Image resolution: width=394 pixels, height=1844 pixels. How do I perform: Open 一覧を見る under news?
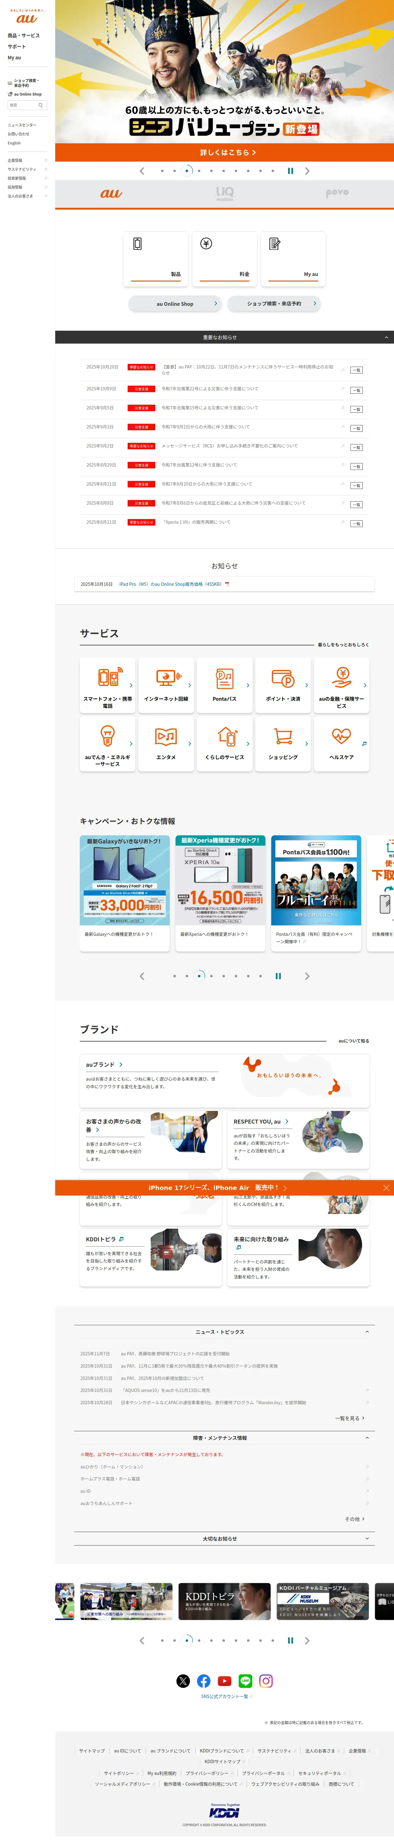350,1418
